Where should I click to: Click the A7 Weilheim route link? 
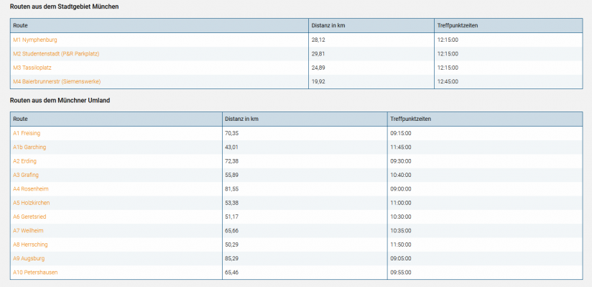pos(28,231)
